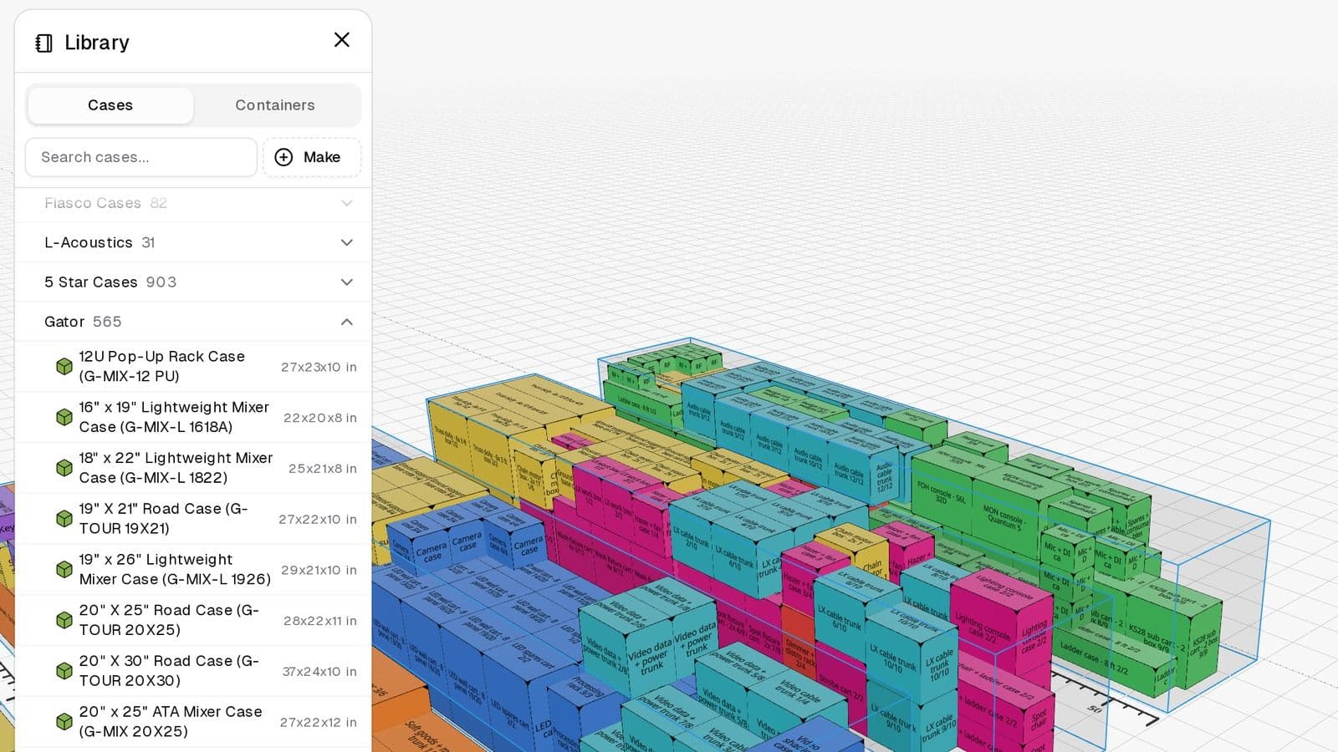This screenshot has width=1338, height=752.
Task: Focus the Search cases field
Action: pyautogui.click(x=141, y=157)
